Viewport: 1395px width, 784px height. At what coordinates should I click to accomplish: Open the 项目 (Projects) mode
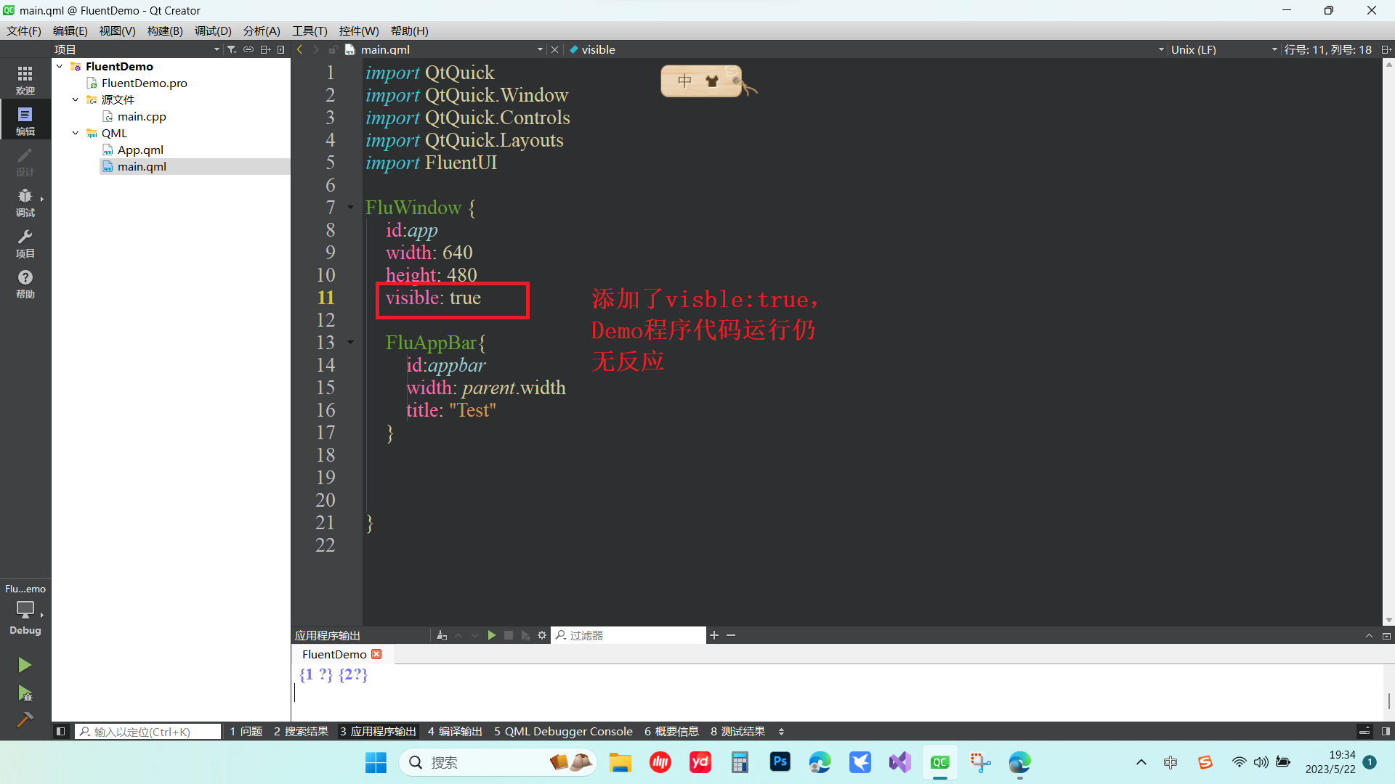pos(25,242)
